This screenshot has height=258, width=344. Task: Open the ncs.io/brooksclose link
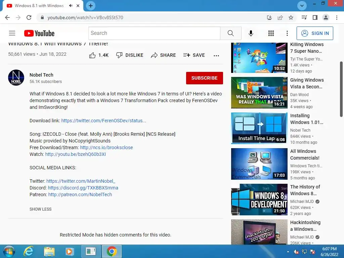tap(106, 147)
